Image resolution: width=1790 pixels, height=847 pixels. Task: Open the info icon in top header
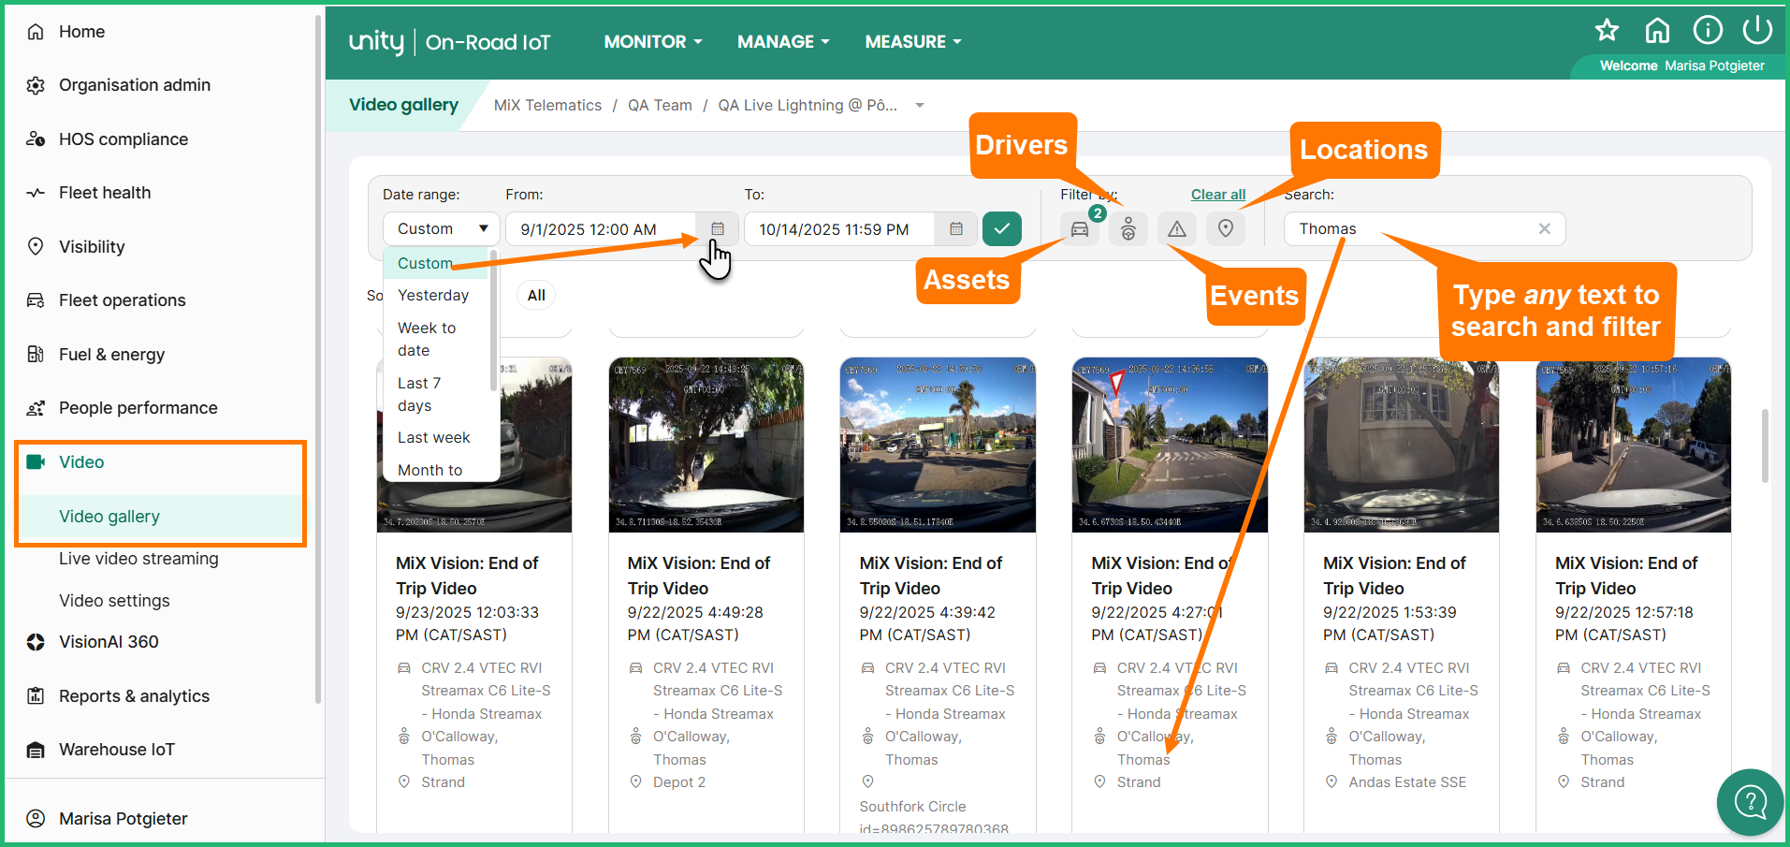[1708, 31]
